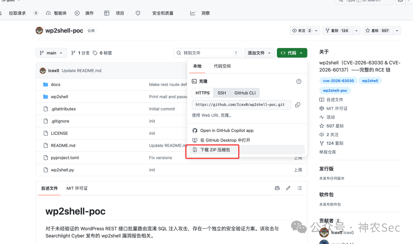Switch to the 本地 tab
Screen dimensions: 413x244
point(197,66)
